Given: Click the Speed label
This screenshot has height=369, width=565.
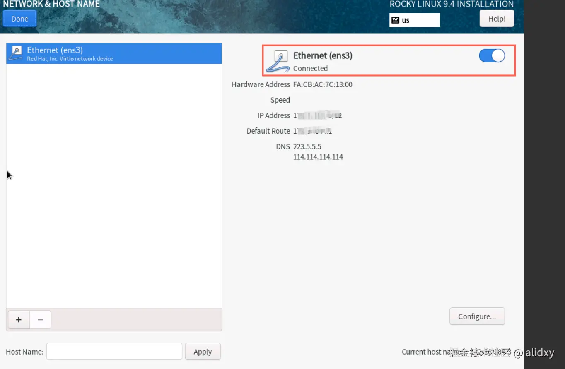Looking at the screenshot, I should click(280, 100).
